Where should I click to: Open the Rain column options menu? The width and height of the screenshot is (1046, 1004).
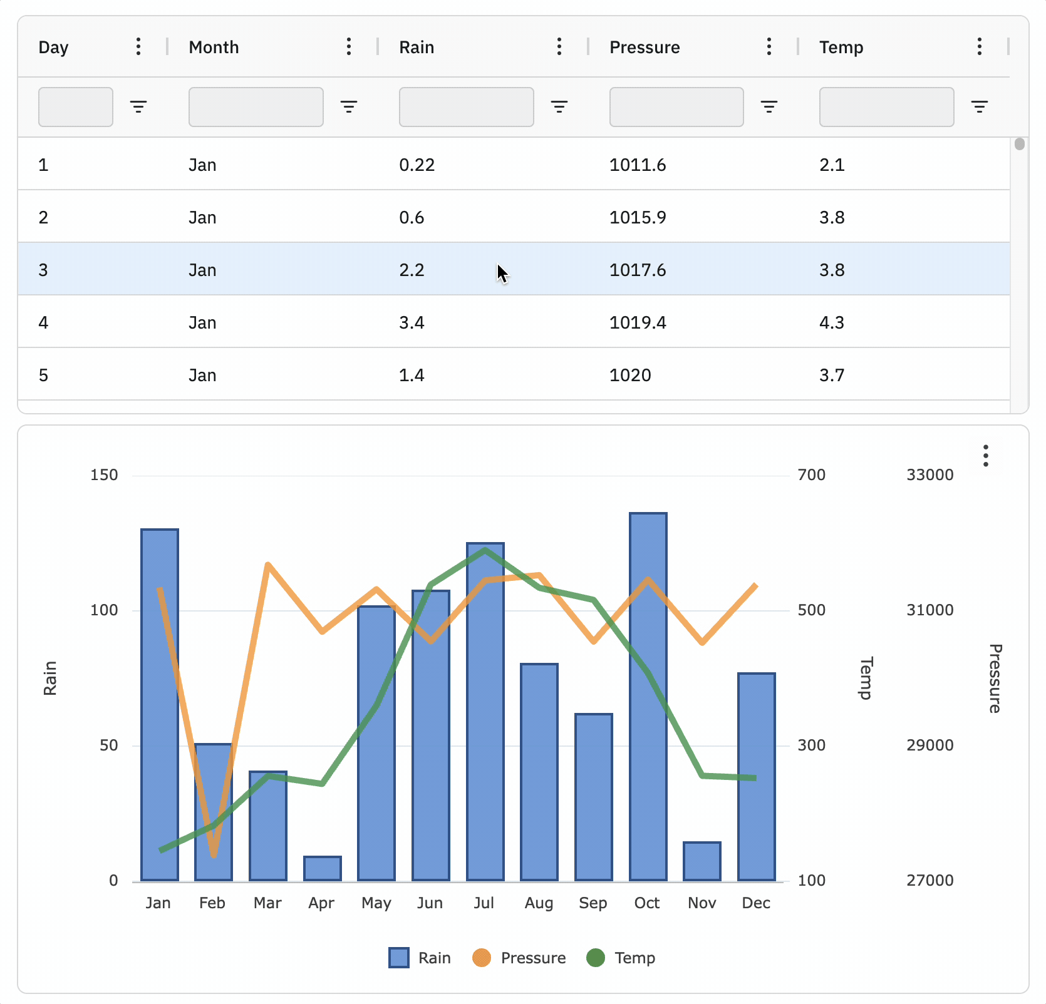559,47
